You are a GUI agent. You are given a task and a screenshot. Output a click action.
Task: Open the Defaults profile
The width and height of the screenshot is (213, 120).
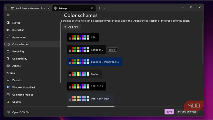(32, 80)
